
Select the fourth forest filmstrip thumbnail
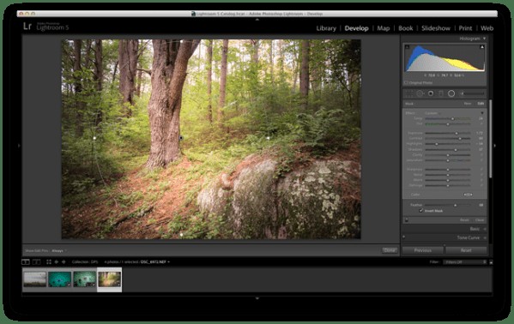click(x=110, y=279)
